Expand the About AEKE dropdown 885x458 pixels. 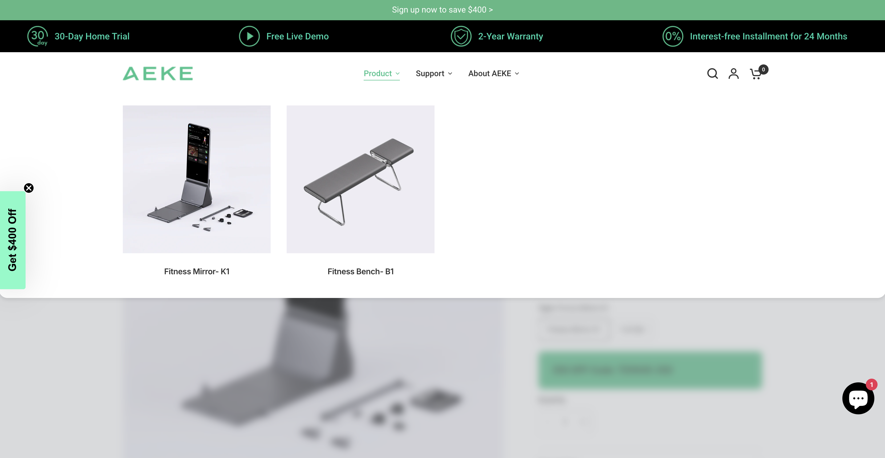(493, 73)
